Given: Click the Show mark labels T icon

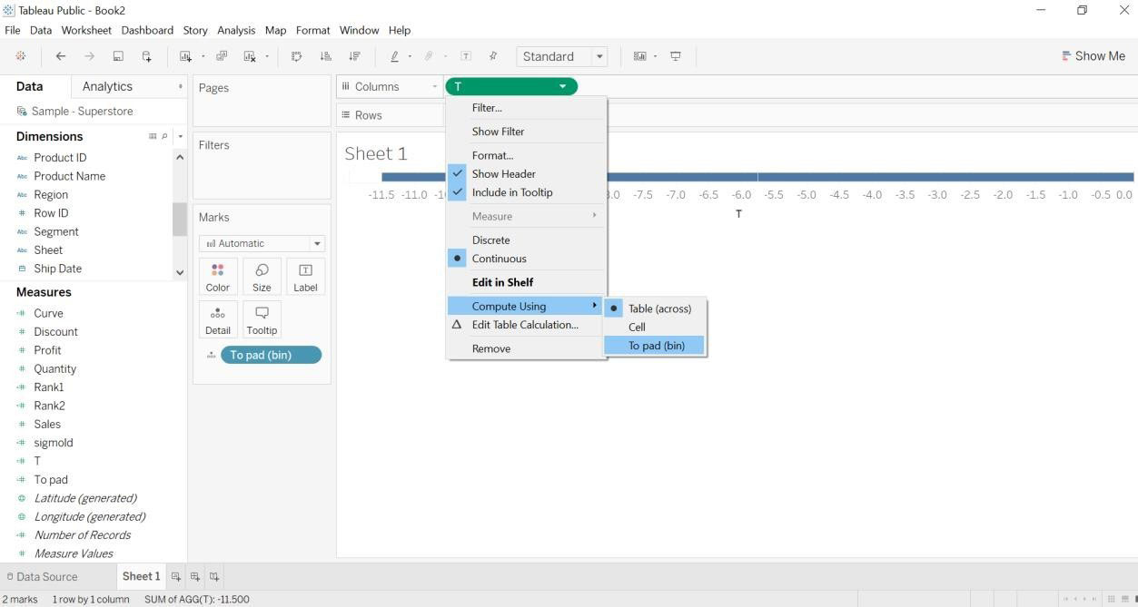Looking at the screenshot, I should click(466, 56).
